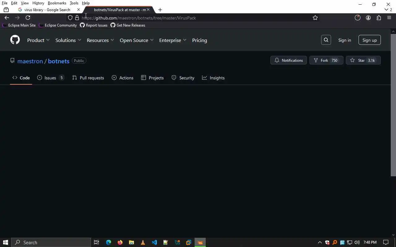Open the Insights tab
This screenshot has width=396, height=247.
(213, 78)
